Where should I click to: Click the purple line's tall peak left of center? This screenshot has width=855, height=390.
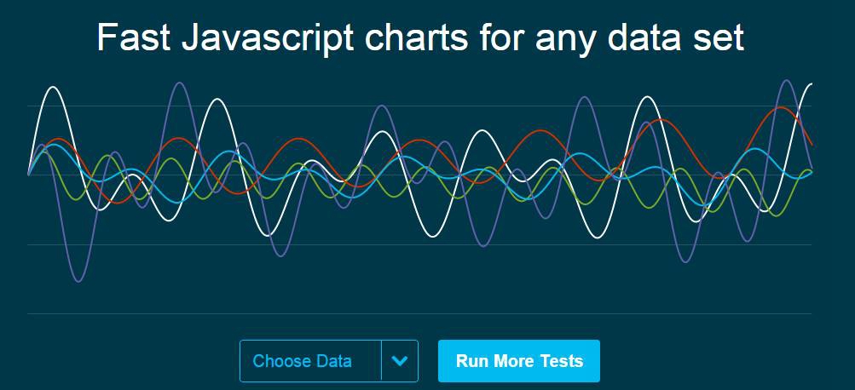coord(179,83)
